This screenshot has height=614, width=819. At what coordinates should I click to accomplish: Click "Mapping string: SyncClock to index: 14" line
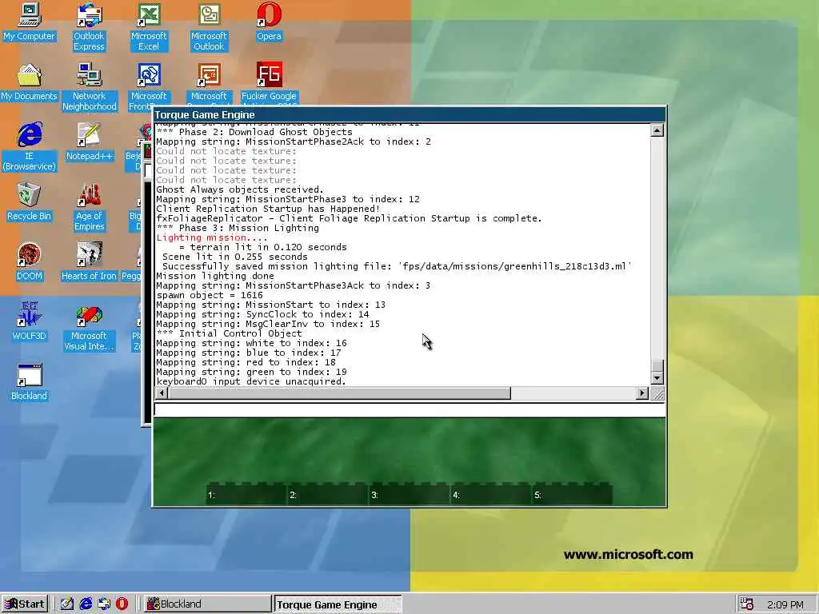coord(262,314)
